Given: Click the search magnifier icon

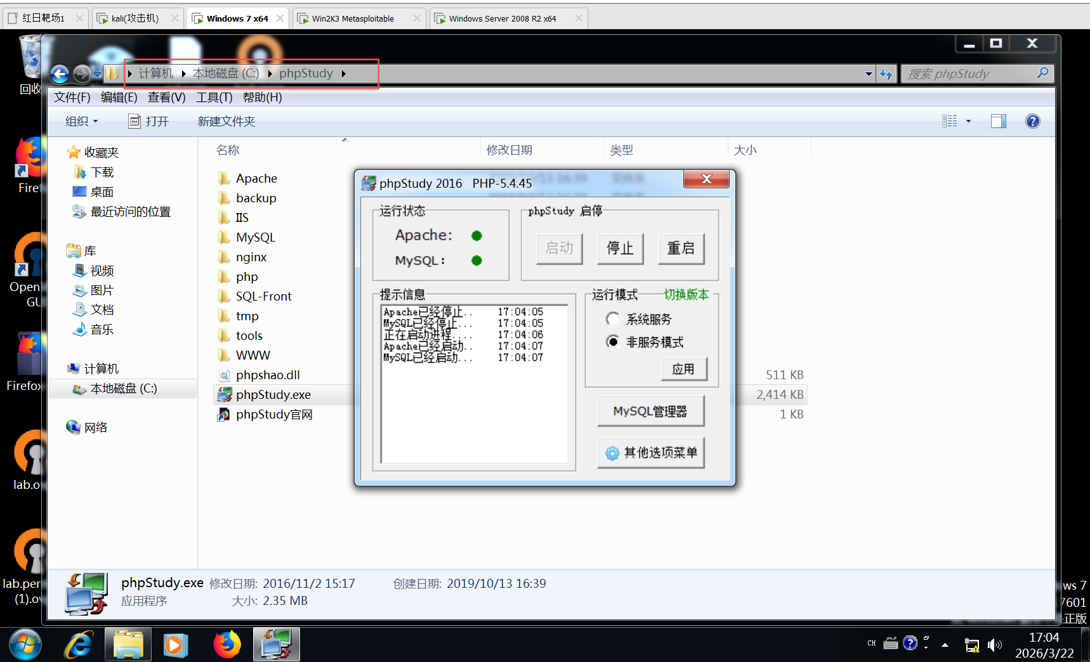Looking at the screenshot, I should tap(1042, 74).
